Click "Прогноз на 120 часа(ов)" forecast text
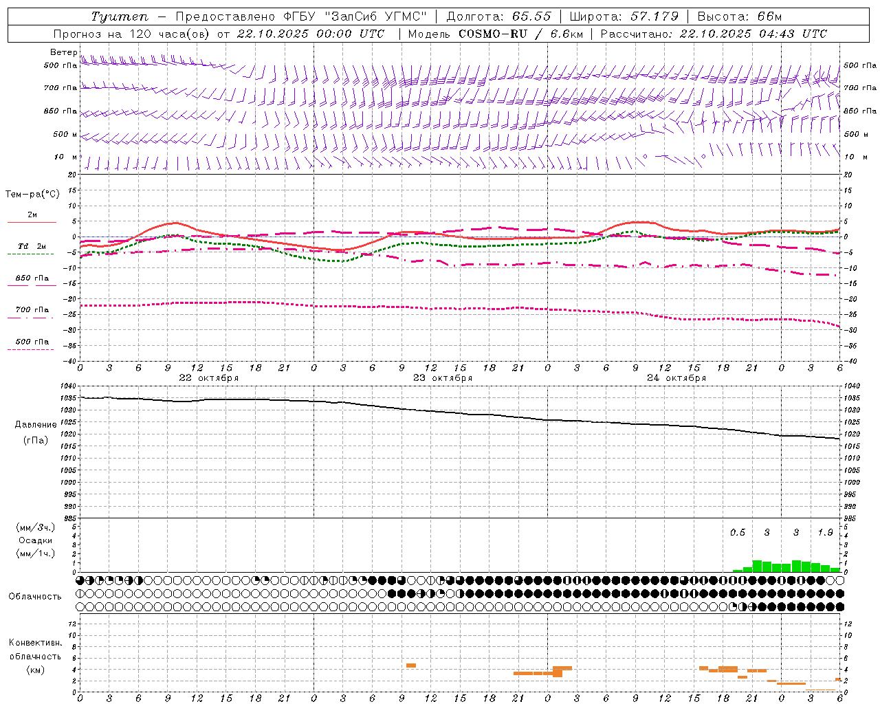Screen dimensions: 880x704 (133, 34)
